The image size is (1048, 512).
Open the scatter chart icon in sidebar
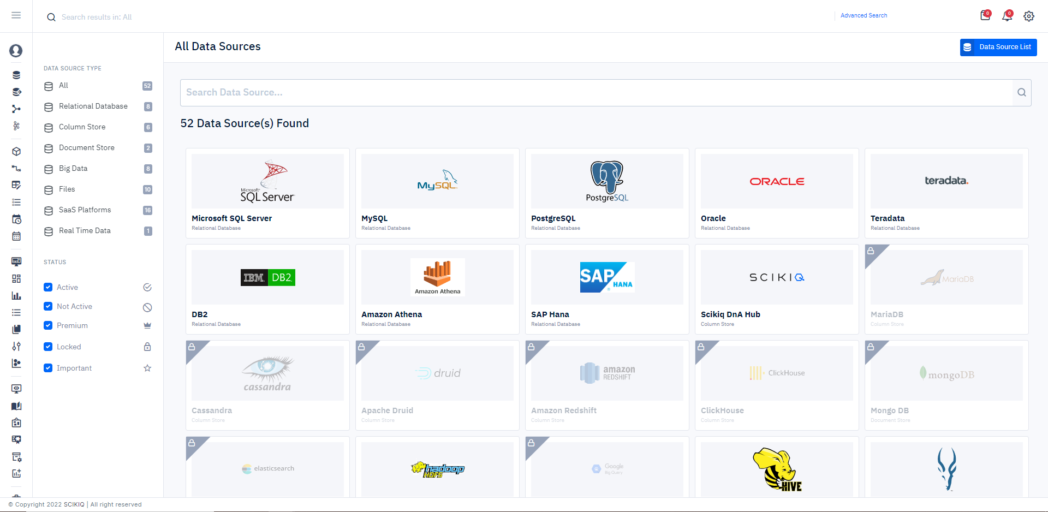coord(16,363)
